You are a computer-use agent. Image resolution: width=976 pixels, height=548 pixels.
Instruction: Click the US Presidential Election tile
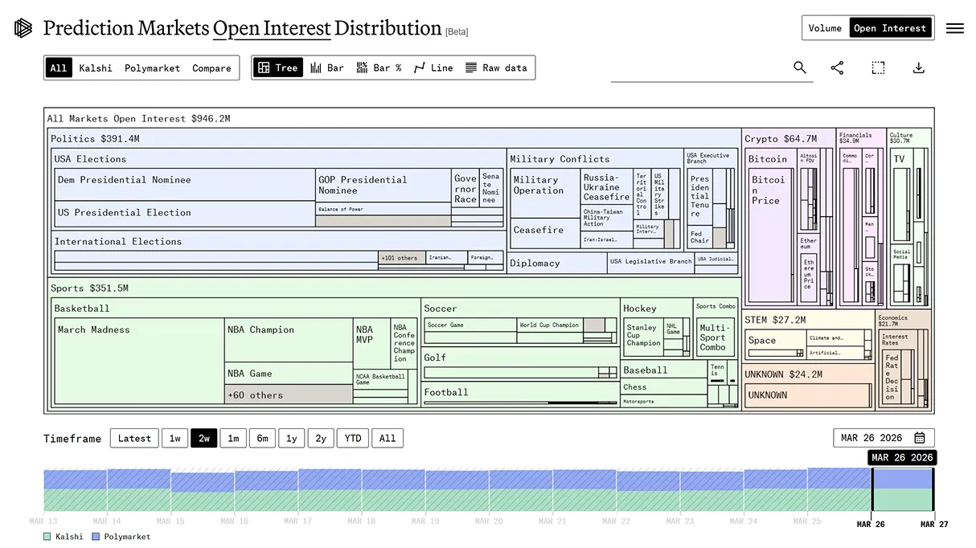pyautogui.click(x=185, y=214)
